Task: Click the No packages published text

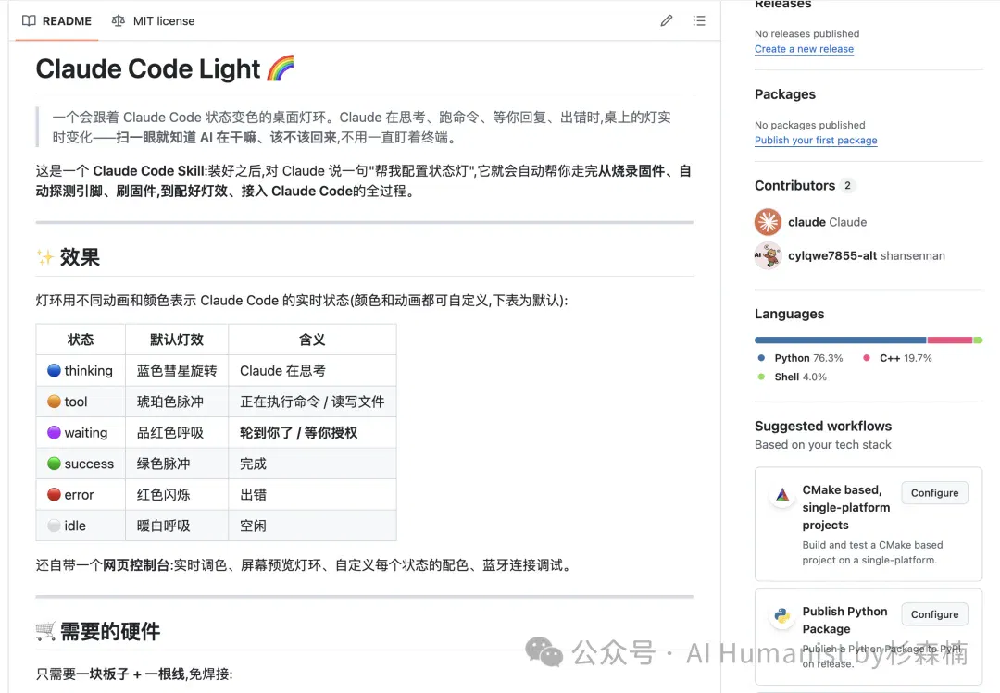Action: (x=810, y=125)
